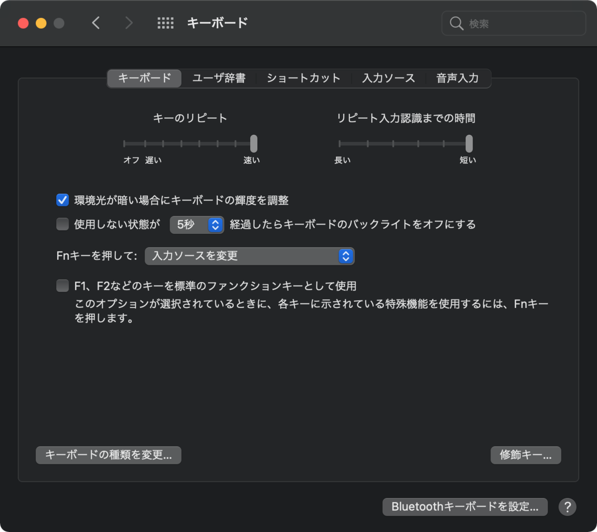Switch to the 入力ソース tab

click(x=389, y=78)
